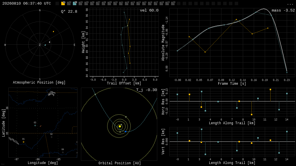Screen dimensions: 296x166
Task: Click lowest yellow square in Horz Res plot
Action: click(252, 114)
